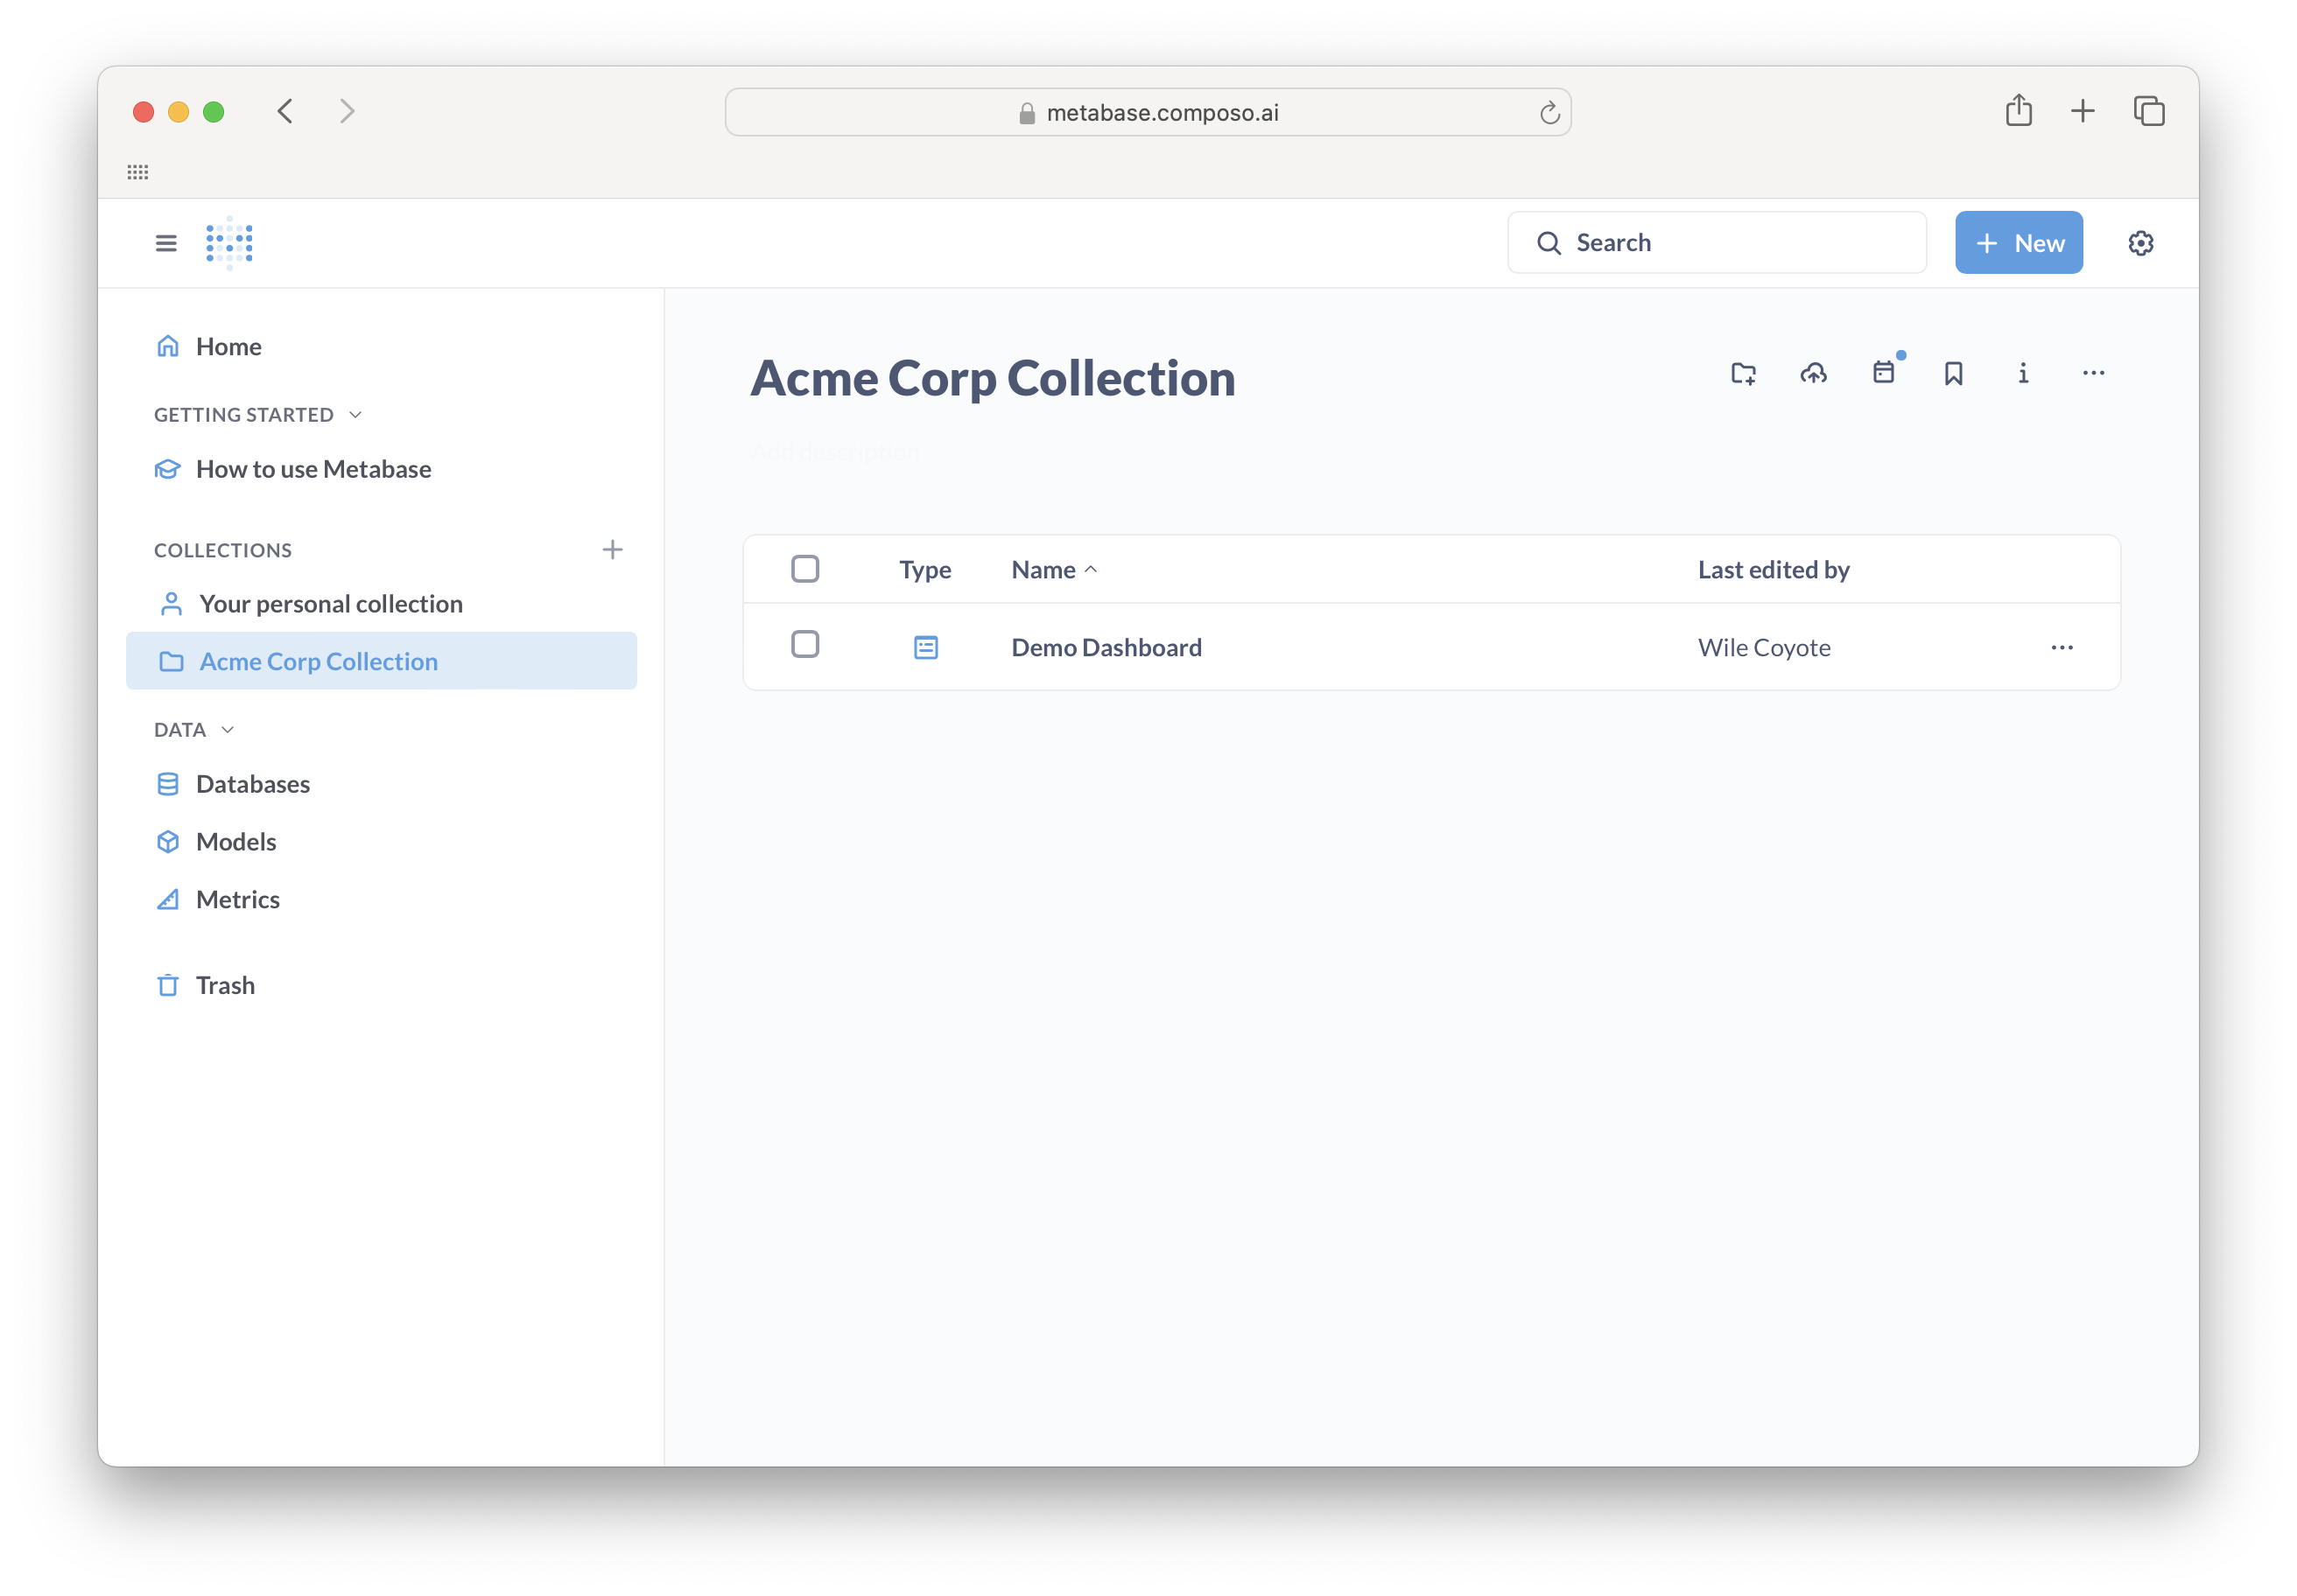The width and height of the screenshot is (2297, 1596).
Task: Check the Demo Dashboard row checkbox
Action: click(x=805, y=645)
